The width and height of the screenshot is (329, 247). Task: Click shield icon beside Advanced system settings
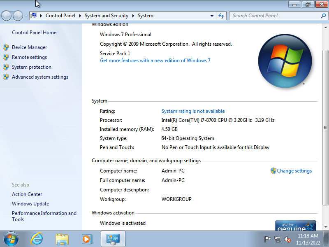[6, 77]
